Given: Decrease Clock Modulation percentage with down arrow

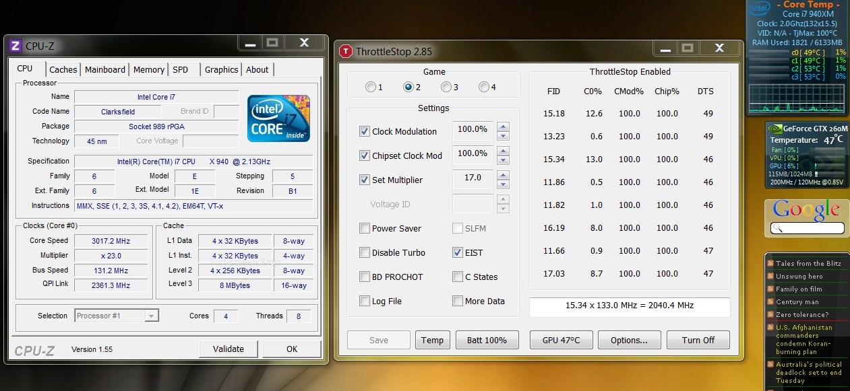Looking at the screenshot, I should tap(503, 136).
